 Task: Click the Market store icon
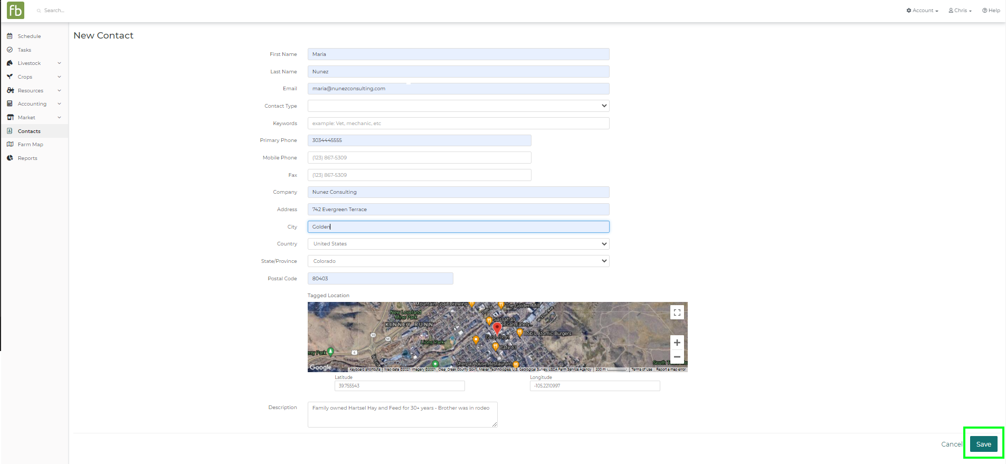pos(10,117)
